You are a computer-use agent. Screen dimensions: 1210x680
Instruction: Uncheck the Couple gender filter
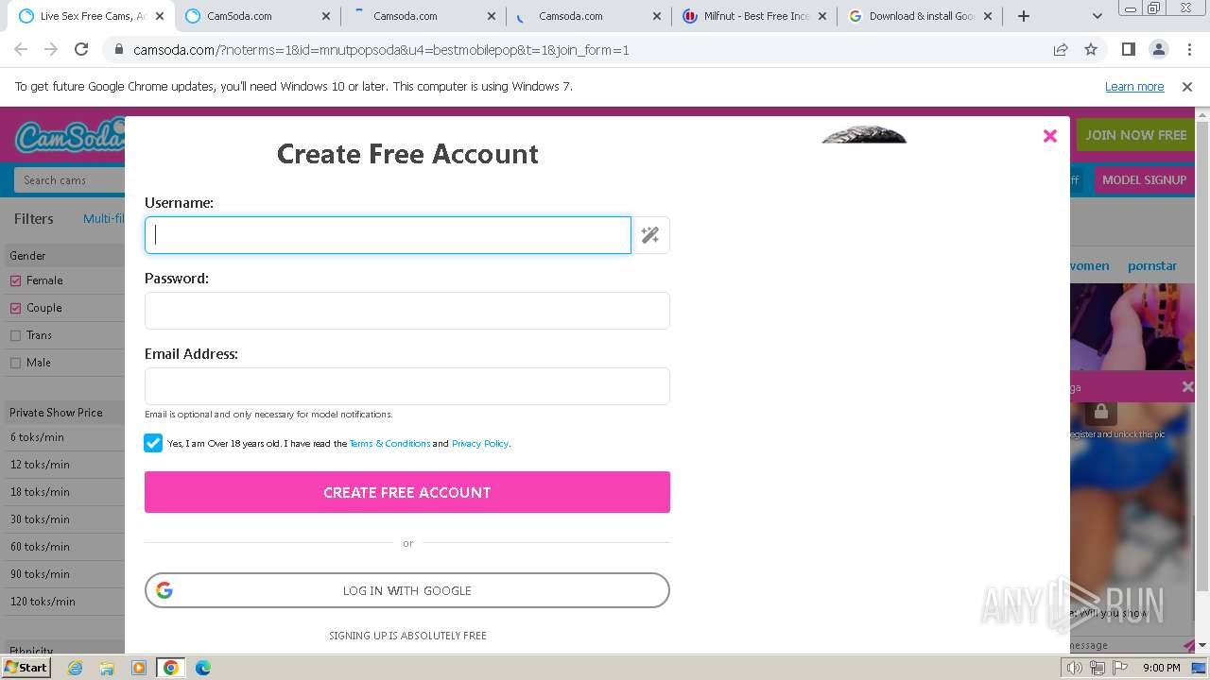(x=15, y=308)
